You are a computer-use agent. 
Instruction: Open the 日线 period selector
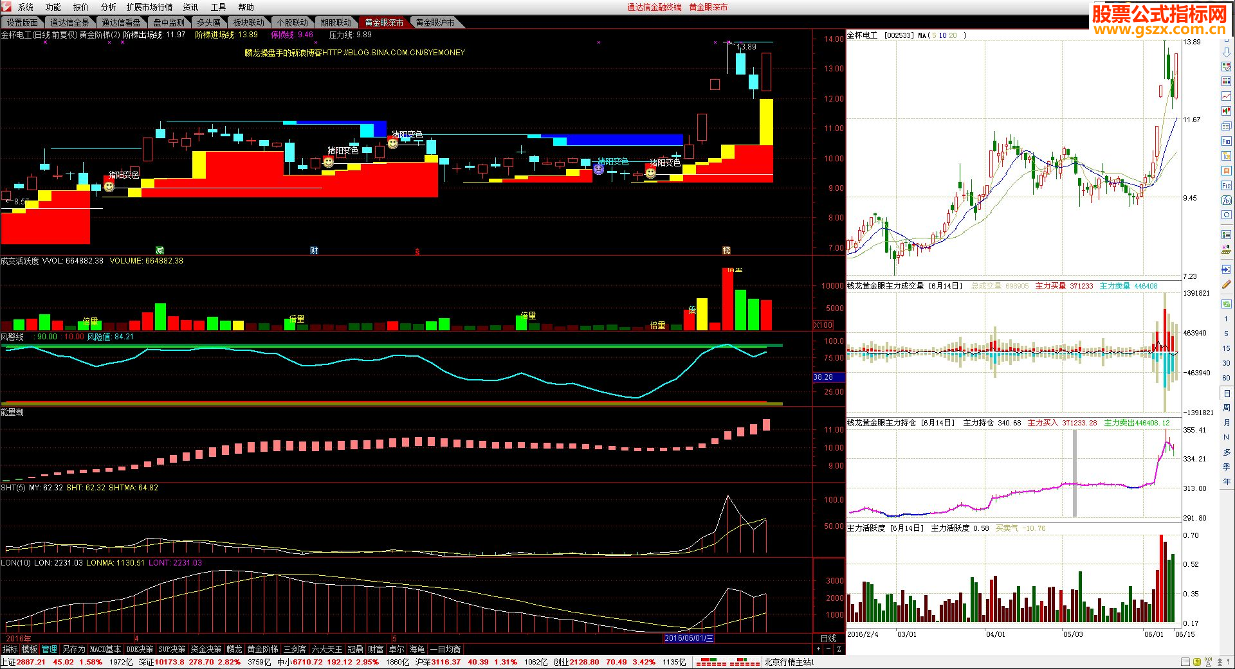click(828, 638)
